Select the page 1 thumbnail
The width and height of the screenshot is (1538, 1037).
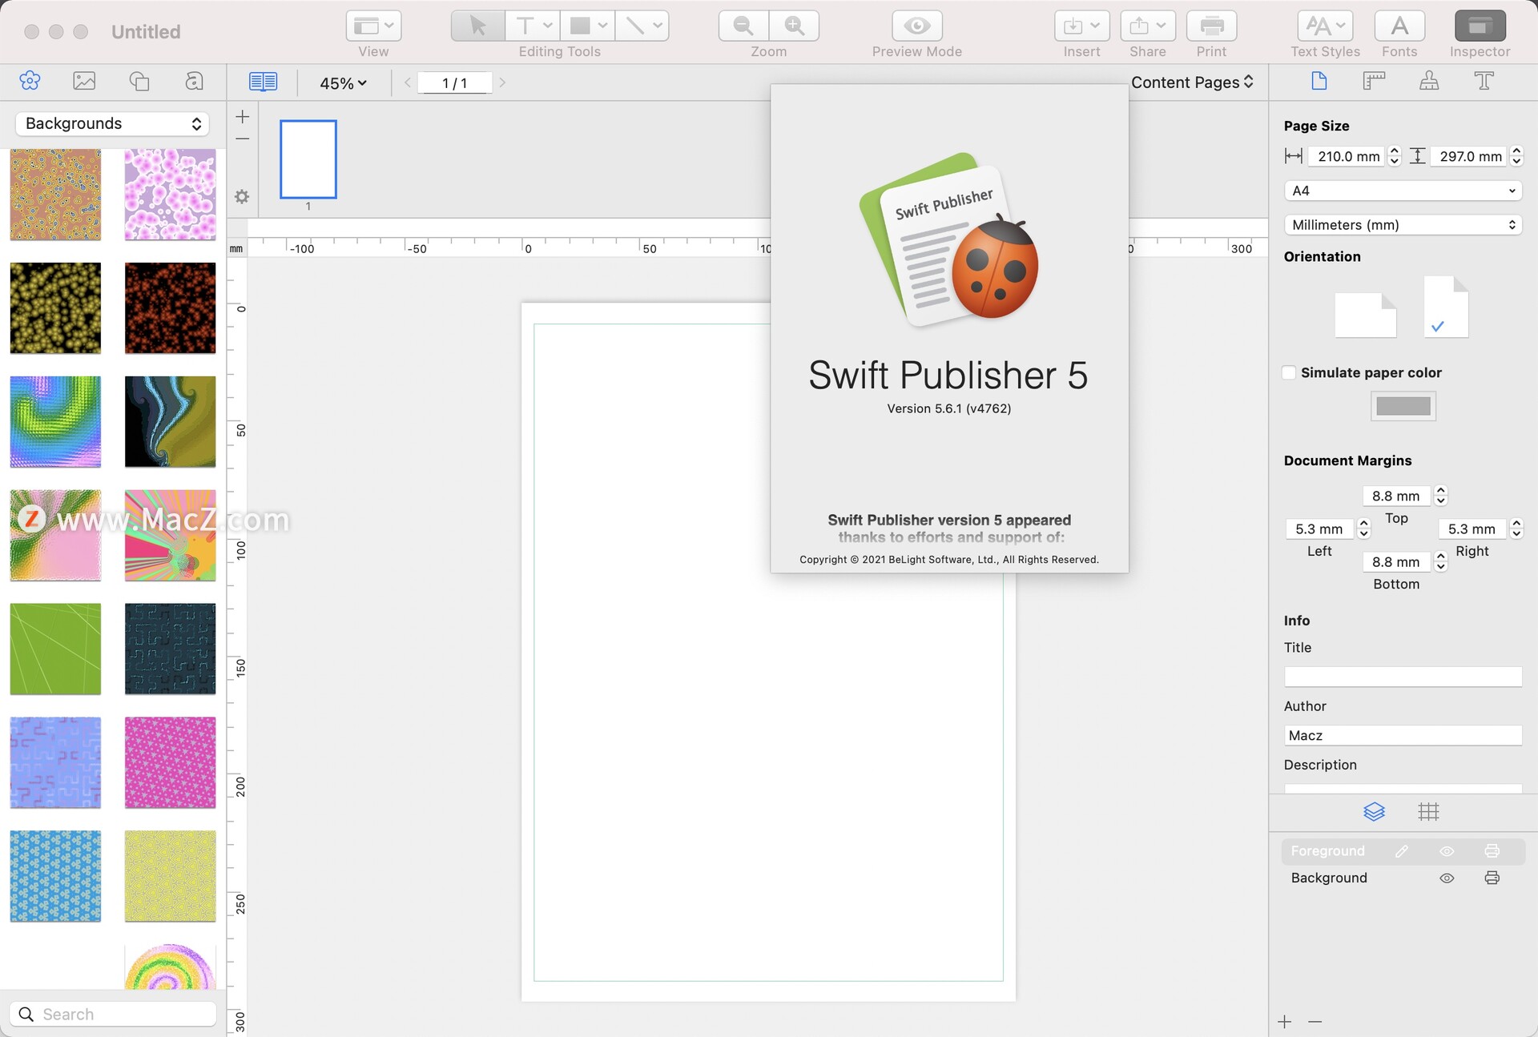tap(308, 159)
